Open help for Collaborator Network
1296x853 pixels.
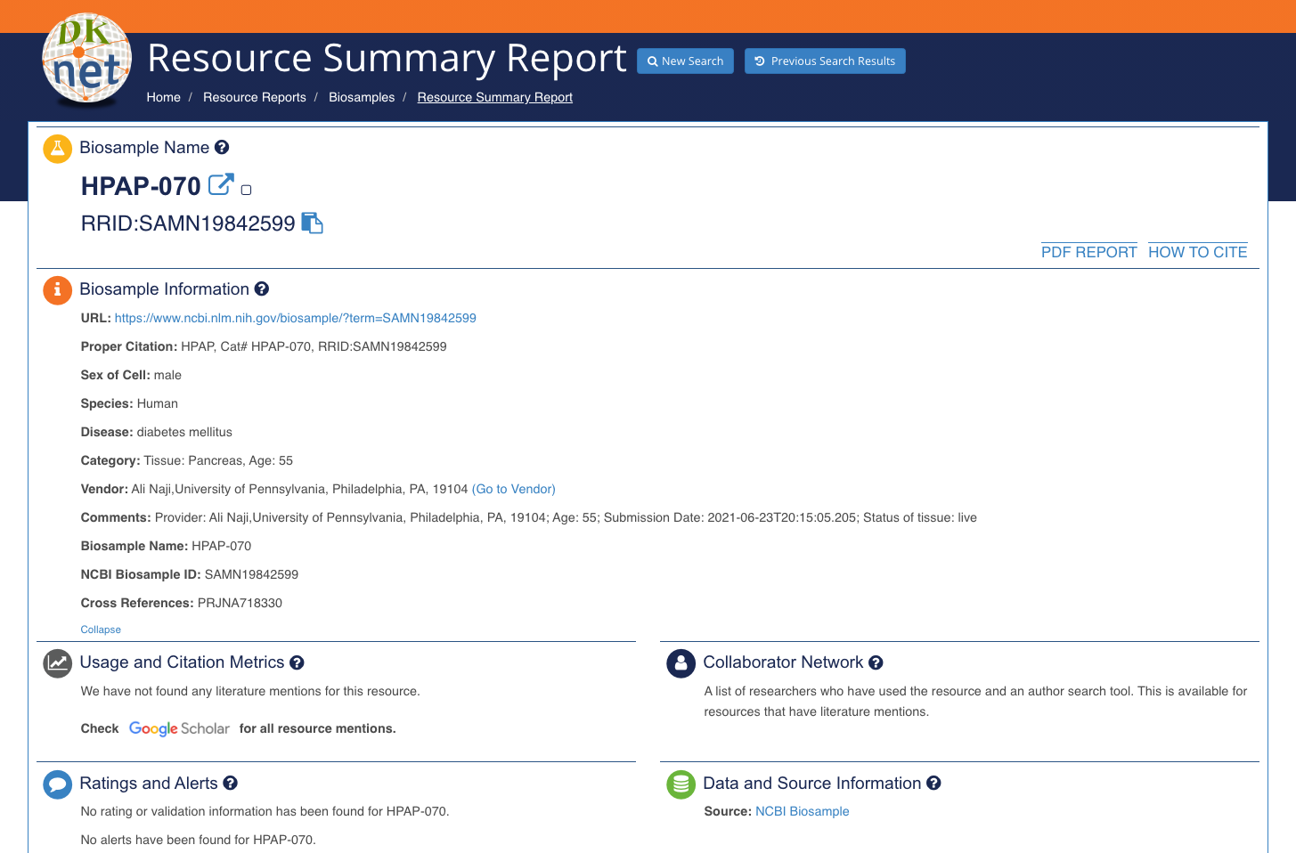[x=876, y=662]
